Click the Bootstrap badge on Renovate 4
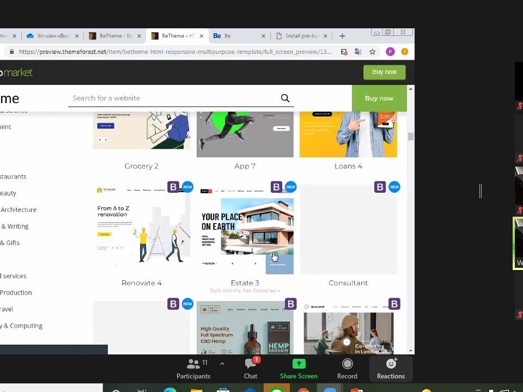The image size is (523, 392). coord(173,187)
